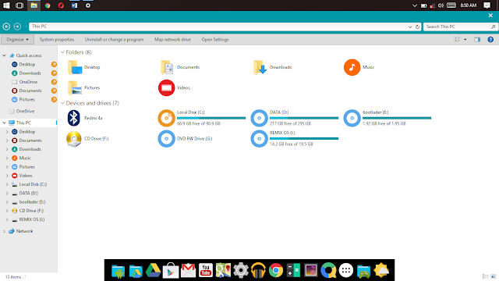Click Open Settings in command bar
The height and width of the screenshot is (281, 499).
coord(215,40)
